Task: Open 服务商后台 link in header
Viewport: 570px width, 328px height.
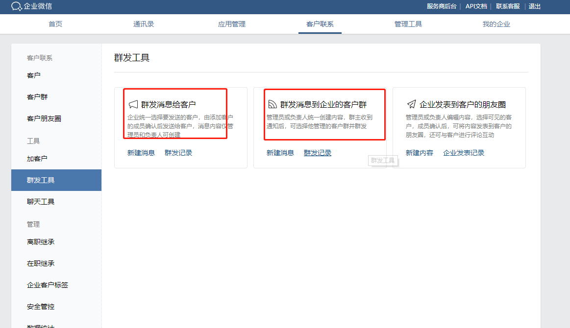Action: (x=442, y=6)
